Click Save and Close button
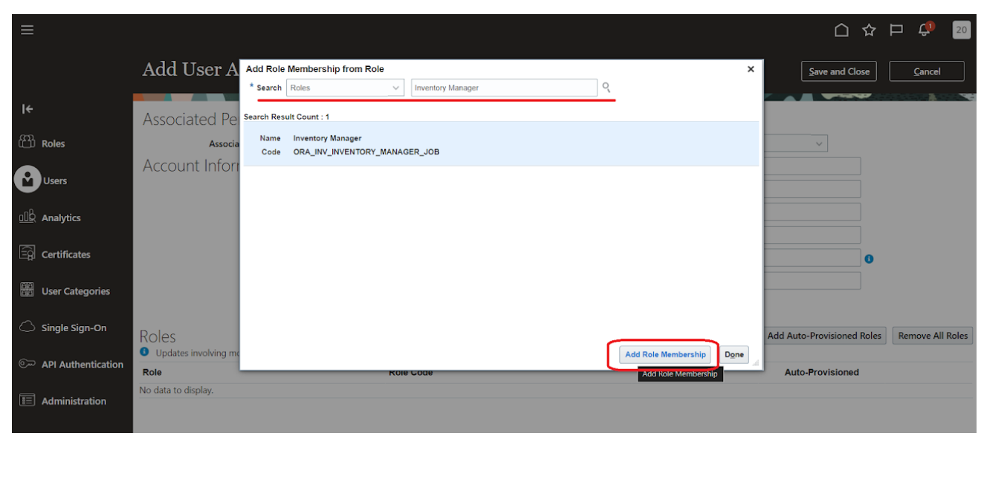981x482 pixels. click(x=838, y=71)
